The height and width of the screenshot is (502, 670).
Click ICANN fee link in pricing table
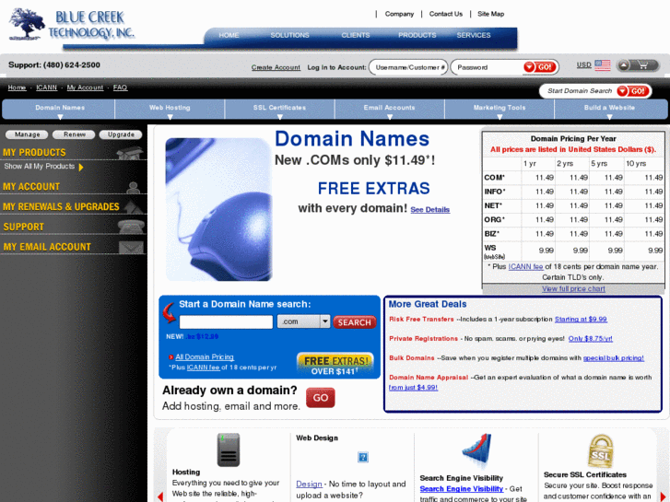pyautogui.click(x=525, y=266)
